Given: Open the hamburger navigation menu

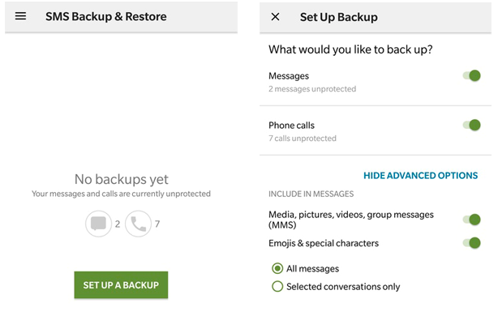Looking at the screenshot, I should coord(20,16).
